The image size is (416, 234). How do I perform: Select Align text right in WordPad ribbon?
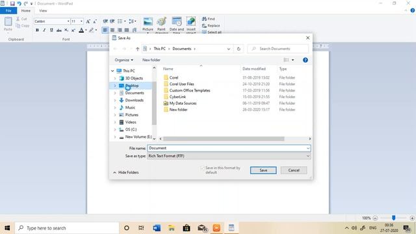[120, 30]
